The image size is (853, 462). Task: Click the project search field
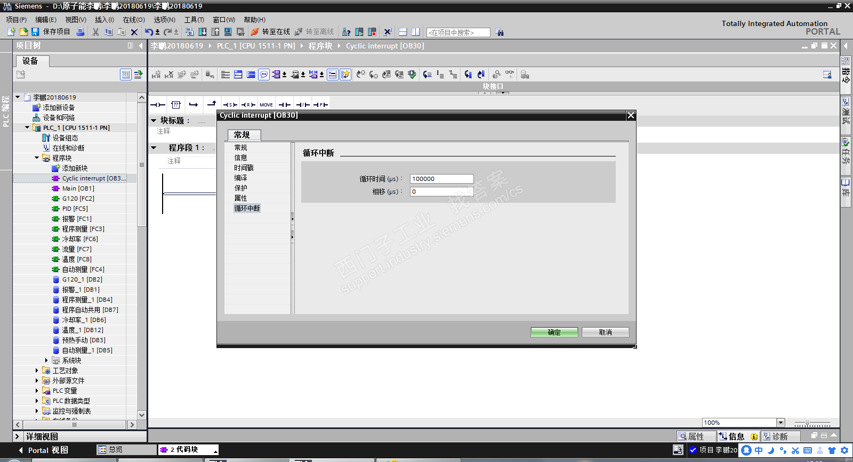[x=458, y=32]
